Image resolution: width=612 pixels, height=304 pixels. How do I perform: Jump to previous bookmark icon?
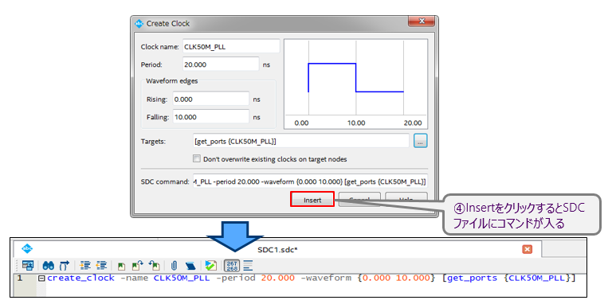[155, 266]
